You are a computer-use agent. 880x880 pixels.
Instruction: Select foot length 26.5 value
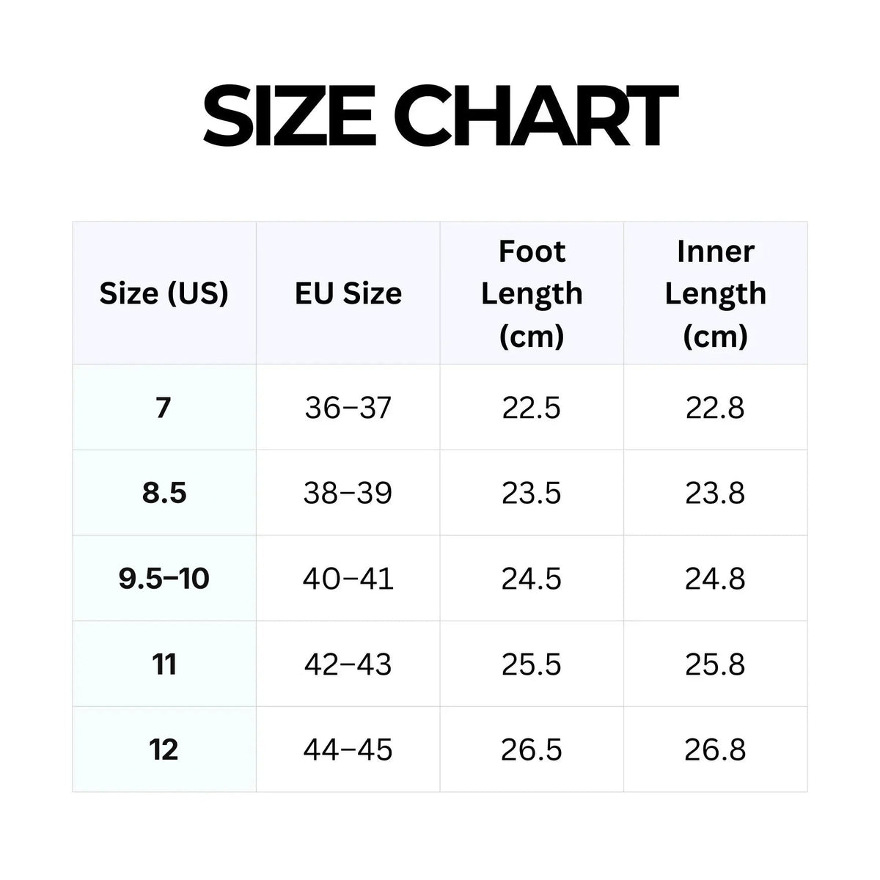click(532, 749)
